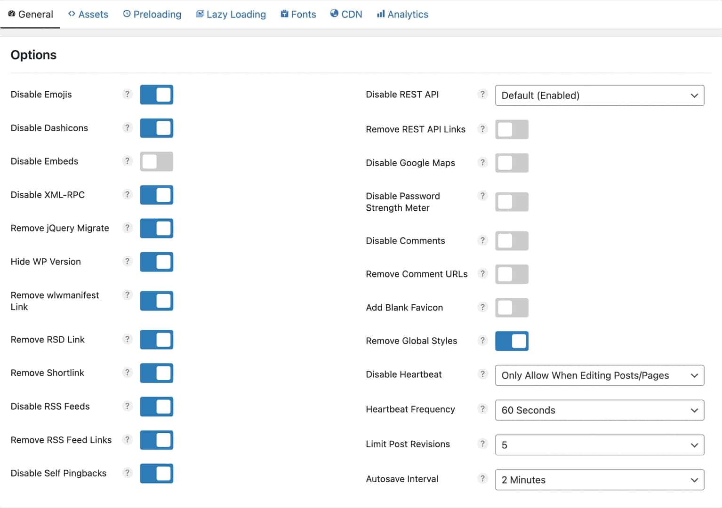Toggle the Disable Password Strength Meter switch

pyautogui.click(x=512, y=202)
